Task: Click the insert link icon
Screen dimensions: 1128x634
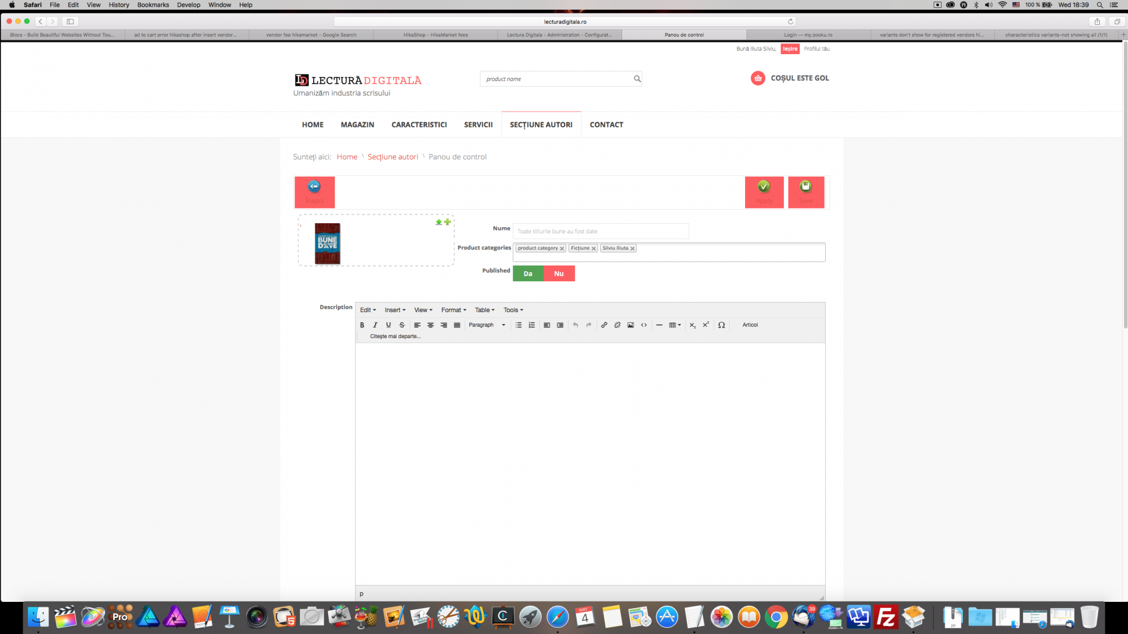Action: tap(604, 325)
